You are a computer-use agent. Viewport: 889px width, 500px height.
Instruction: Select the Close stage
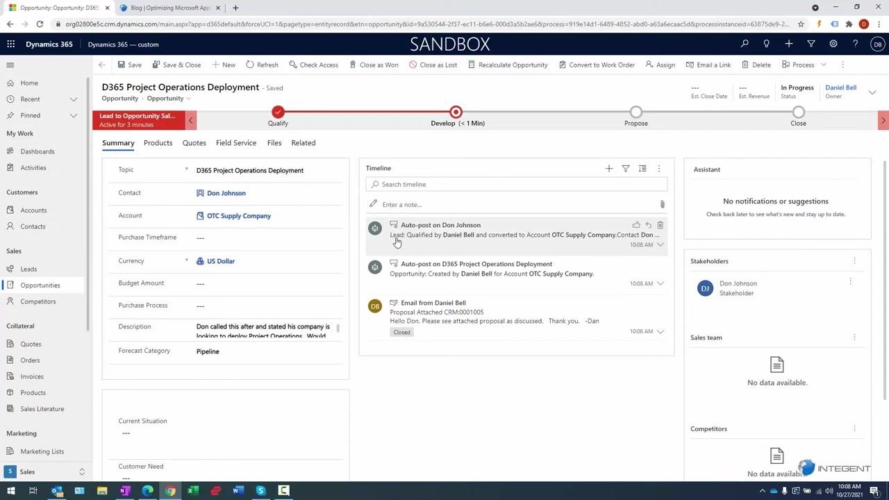(799, 112)
